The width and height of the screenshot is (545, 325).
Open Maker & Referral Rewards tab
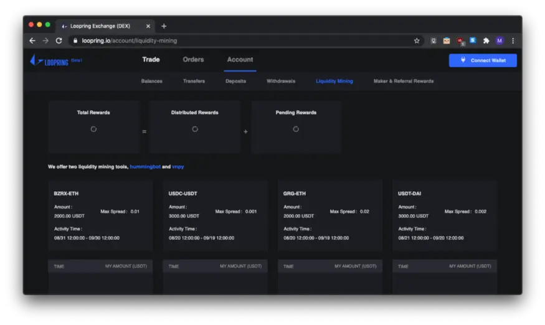pos(404,81)
